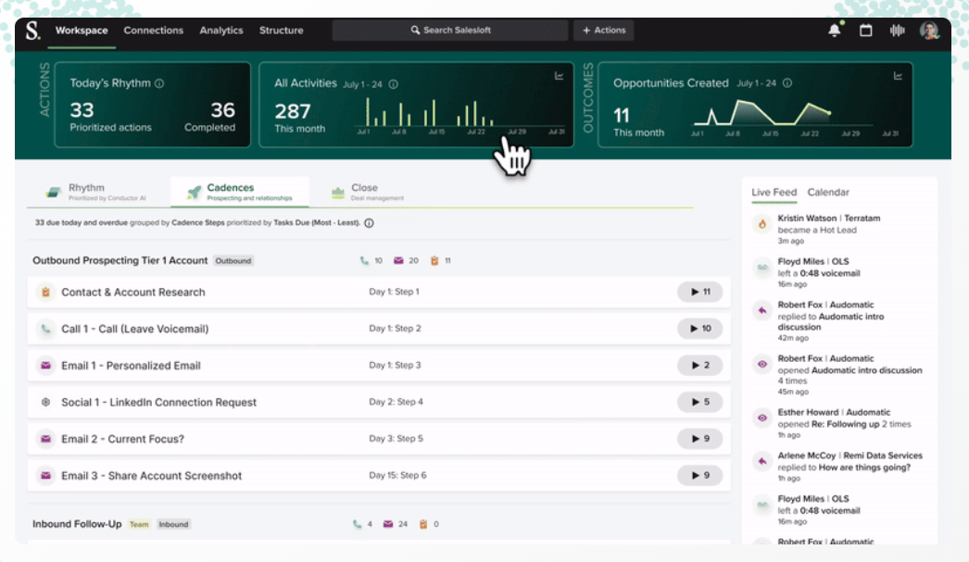Run the 11 prioritized Contact & Account Research steps
This screenshot has width=969, height=562.
tap(699, 291)
